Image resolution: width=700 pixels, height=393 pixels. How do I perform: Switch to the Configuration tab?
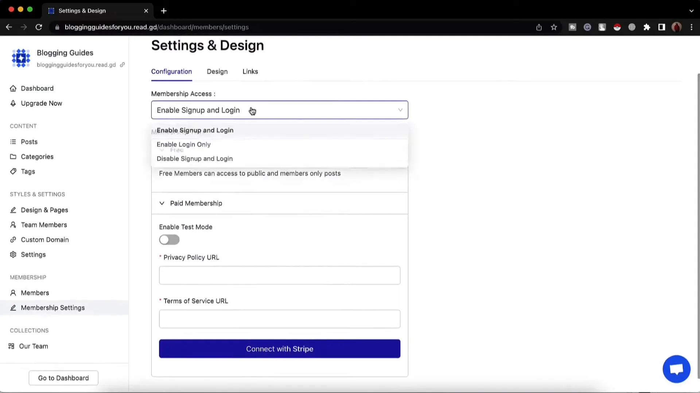point(171,72)
